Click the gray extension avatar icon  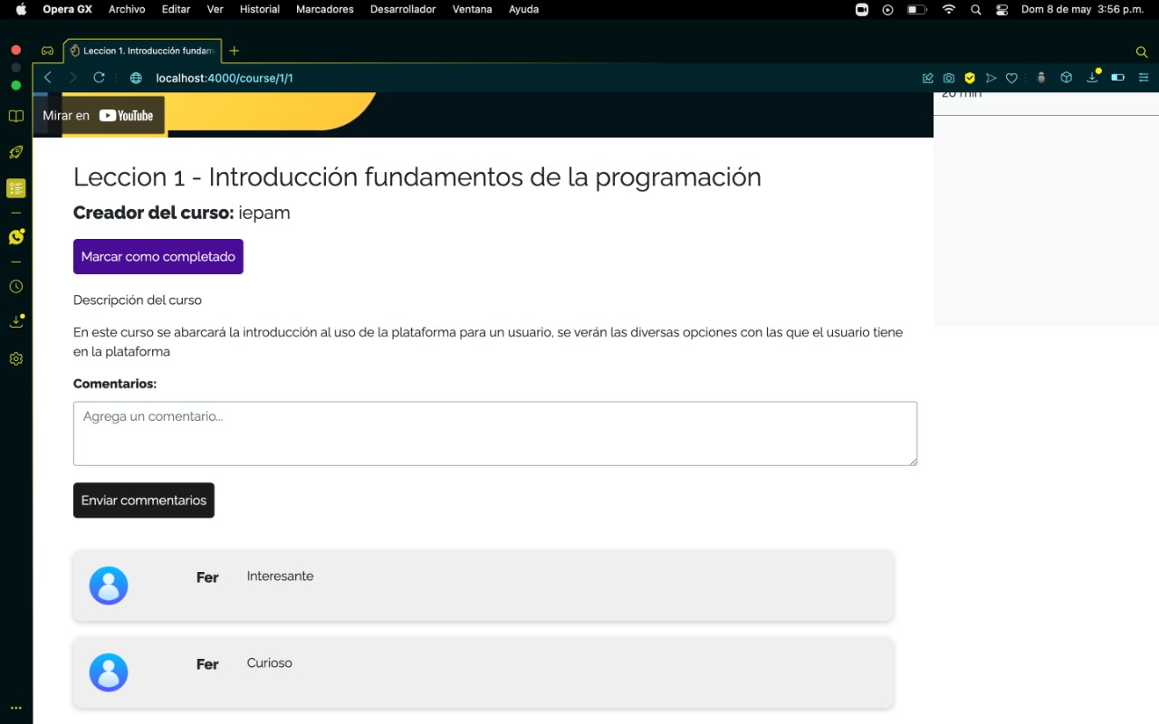(1041, 78)
